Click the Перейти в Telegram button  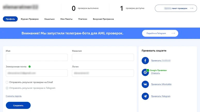(x=160, y=33)
